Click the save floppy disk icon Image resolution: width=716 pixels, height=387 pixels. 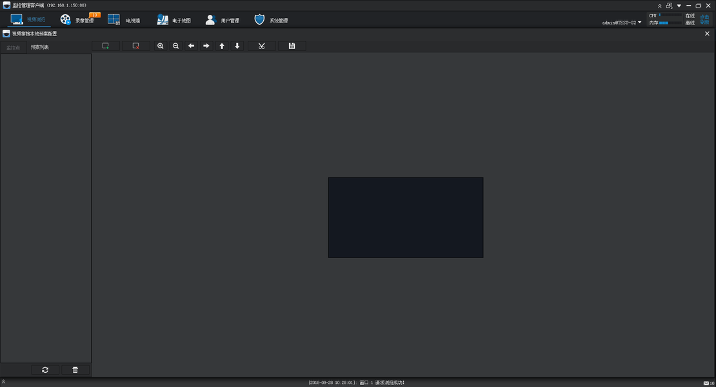pos(292,46)
